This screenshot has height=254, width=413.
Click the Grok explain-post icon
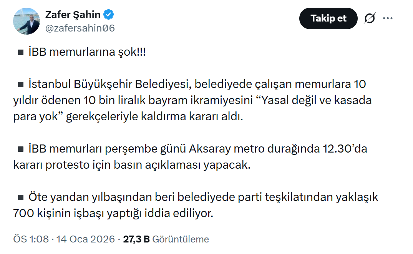370,18
